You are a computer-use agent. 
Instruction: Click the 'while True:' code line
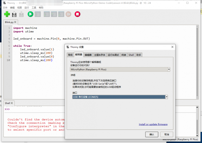tap(23, 46)
